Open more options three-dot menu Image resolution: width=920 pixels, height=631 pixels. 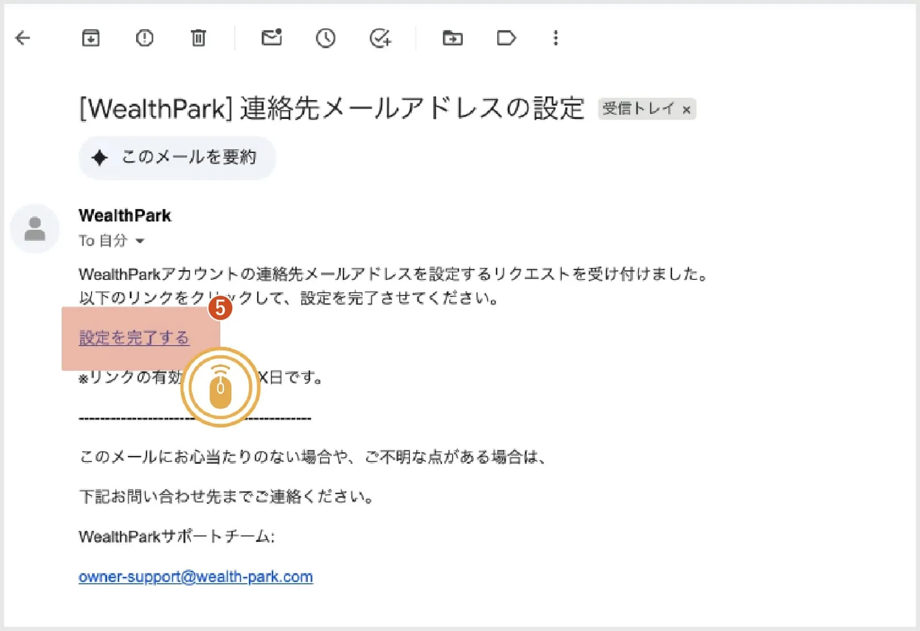click(x=555, y=38)
